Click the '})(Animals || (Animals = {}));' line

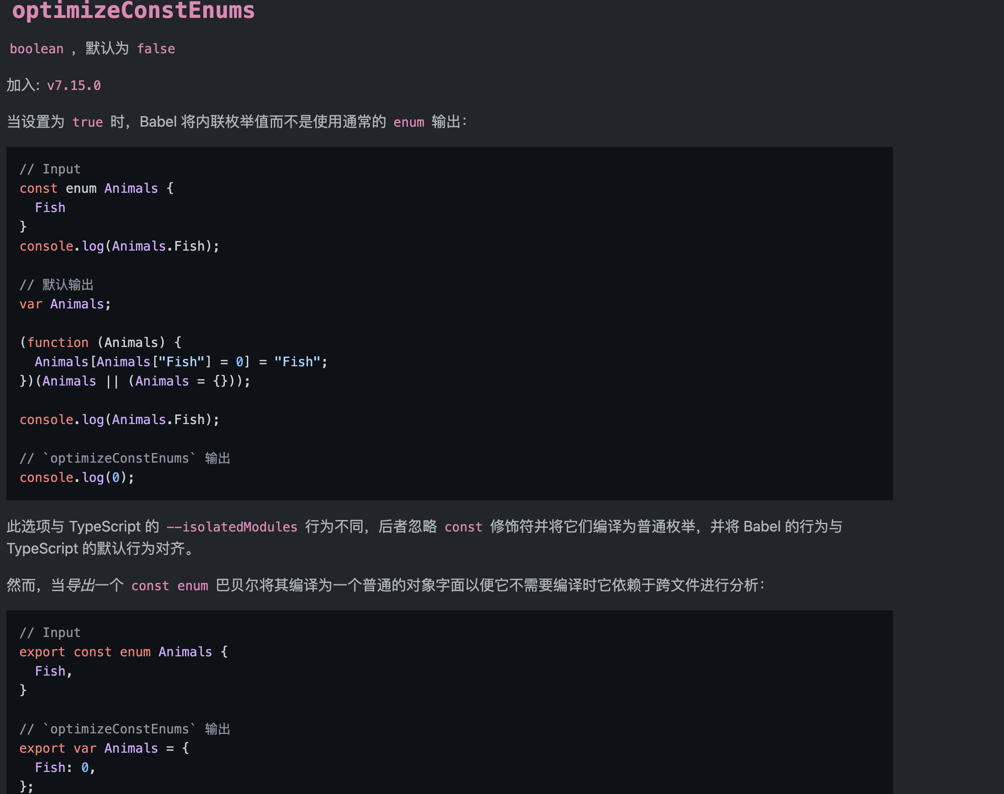[x=135, y=381]
